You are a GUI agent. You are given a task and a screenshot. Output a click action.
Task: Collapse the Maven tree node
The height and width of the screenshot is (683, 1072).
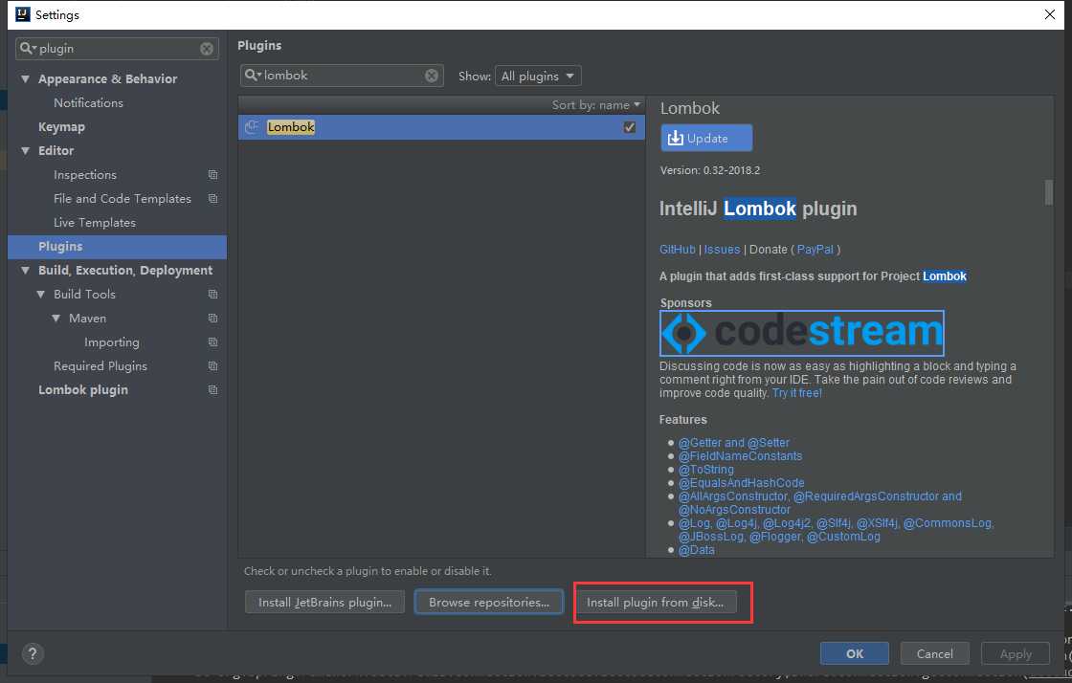click(x=56, y=319)
